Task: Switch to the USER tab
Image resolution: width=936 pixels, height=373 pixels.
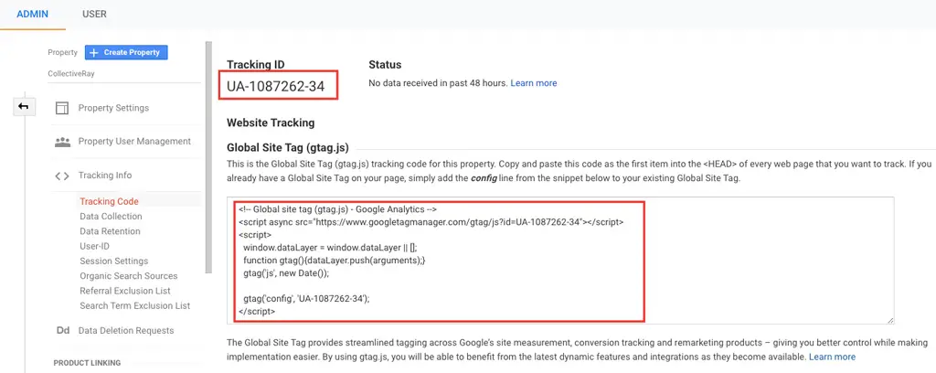Action: [94, 15]
